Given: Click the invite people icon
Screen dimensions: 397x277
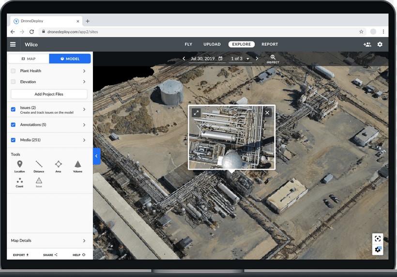Looking at the screenshot, I should (367, 44).
